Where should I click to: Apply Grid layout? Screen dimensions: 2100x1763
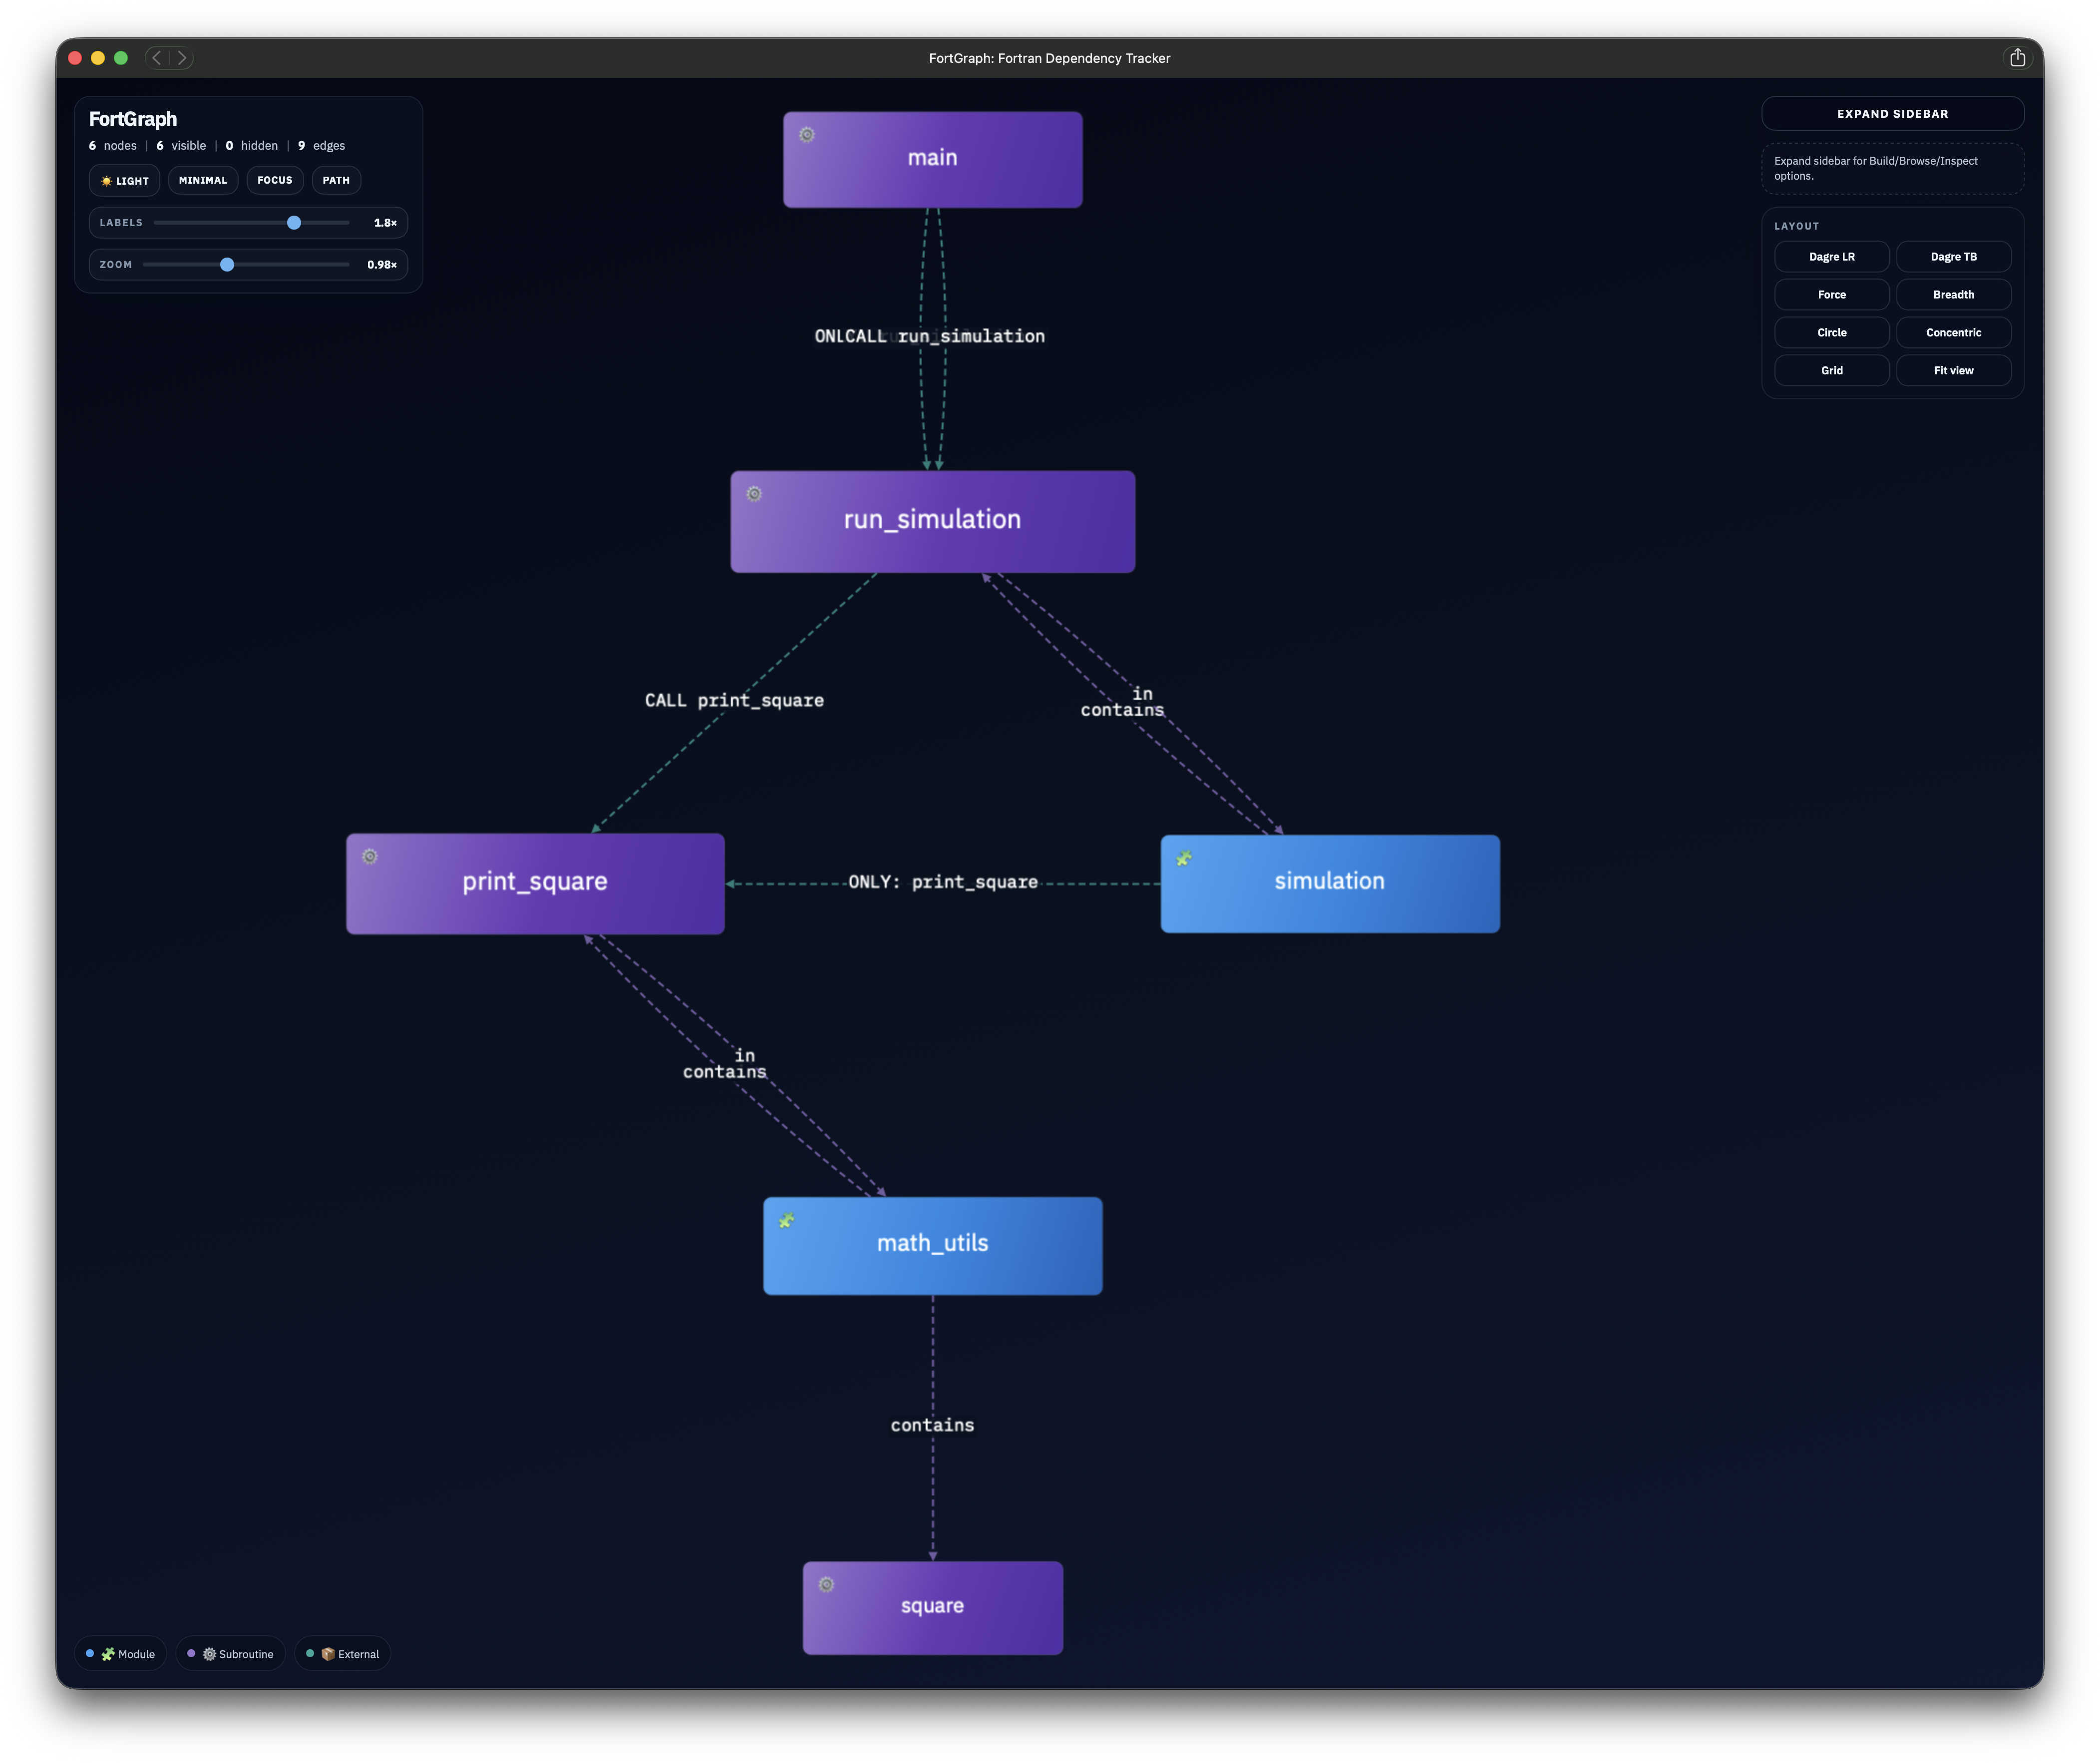1831,371
